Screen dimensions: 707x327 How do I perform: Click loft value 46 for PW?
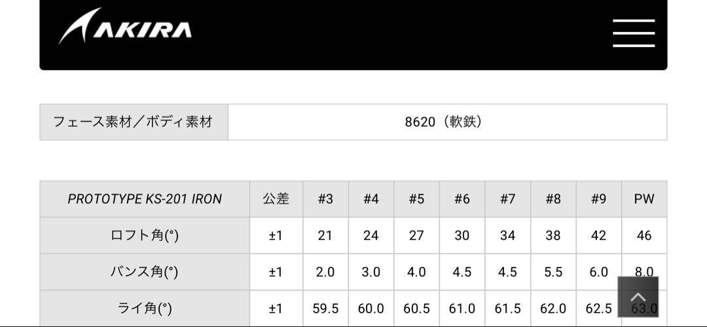click(x=644, y=235)
